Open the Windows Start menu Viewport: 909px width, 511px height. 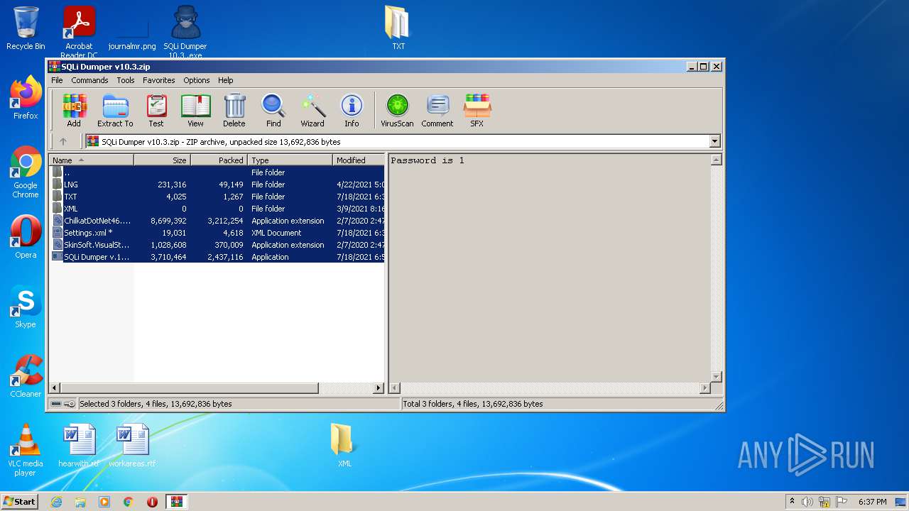point(19,501)
